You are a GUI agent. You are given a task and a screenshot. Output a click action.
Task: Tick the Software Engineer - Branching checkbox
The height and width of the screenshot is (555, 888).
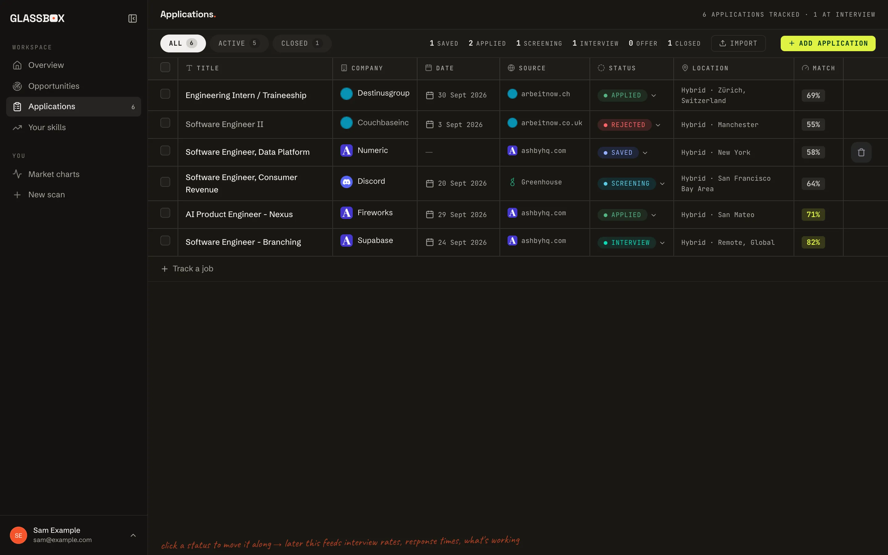tap(165, 240)
